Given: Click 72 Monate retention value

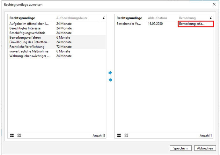Looking at the screenshot, I should (64, 47).
